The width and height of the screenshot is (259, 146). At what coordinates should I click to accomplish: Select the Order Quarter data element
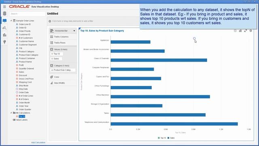click(25, 109)
